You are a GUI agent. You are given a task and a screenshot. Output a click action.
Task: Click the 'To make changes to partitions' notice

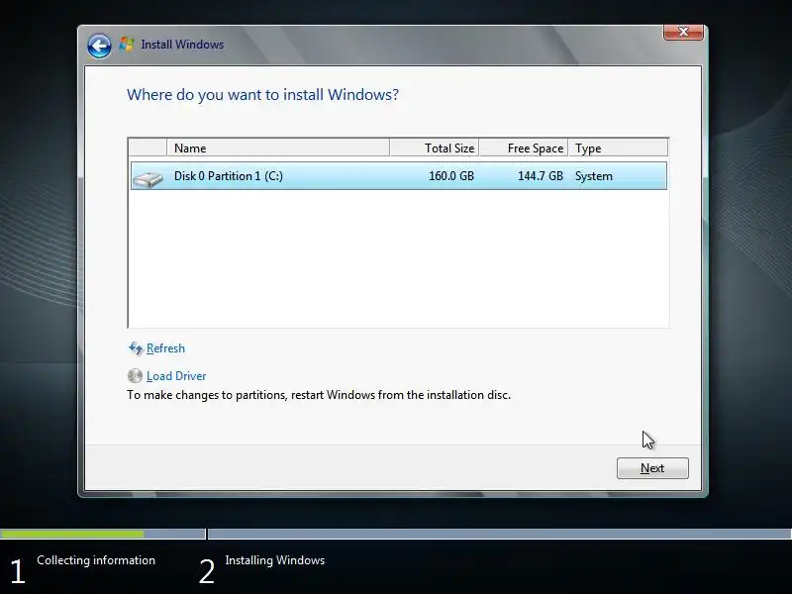(x=319, y=395)
